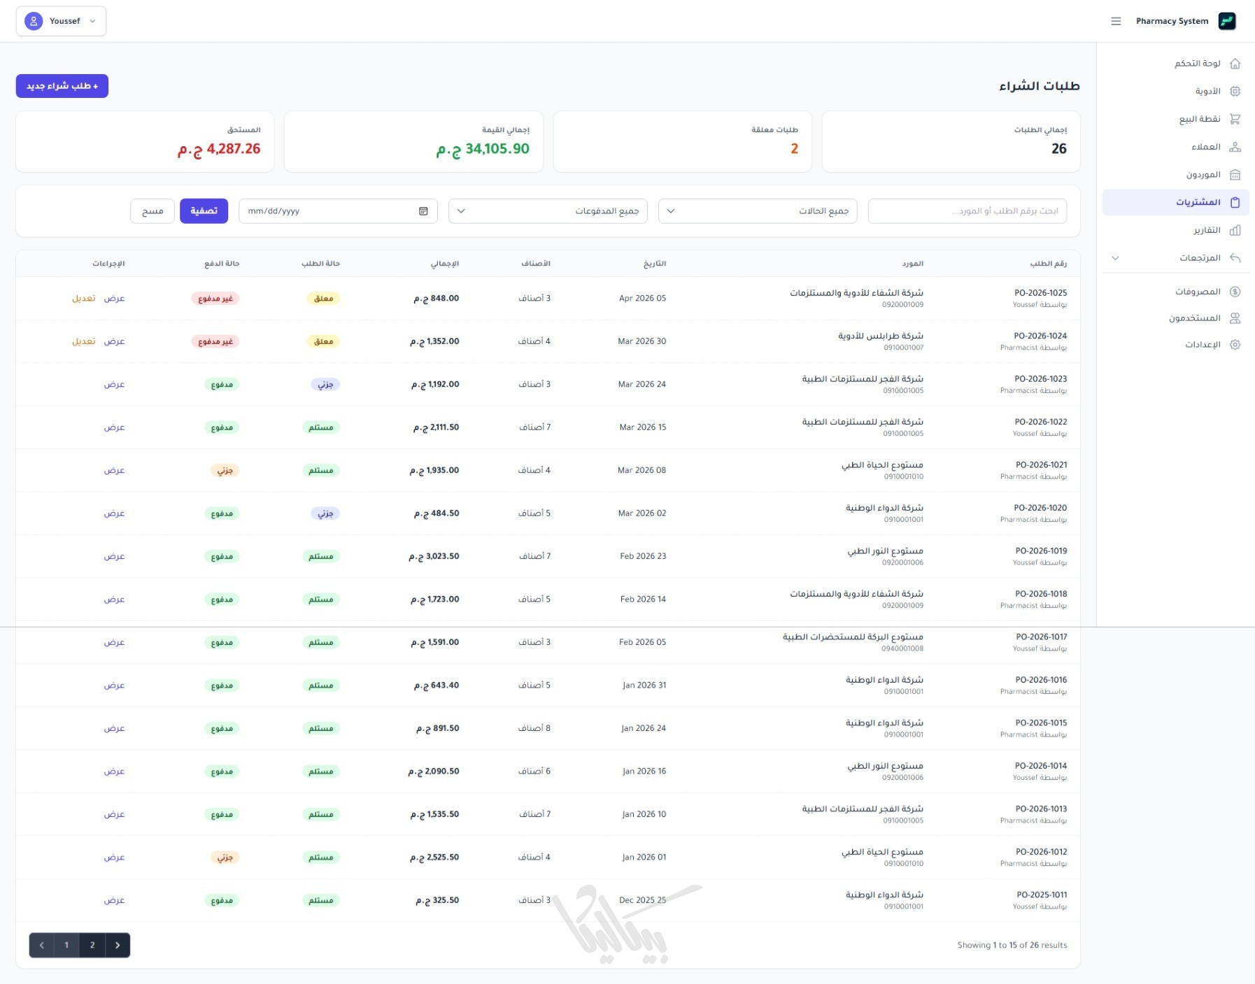Click the suppliers building icon
This screenshot has width=1255, height=984.
pyautogui.click(x=1235, y=175)
